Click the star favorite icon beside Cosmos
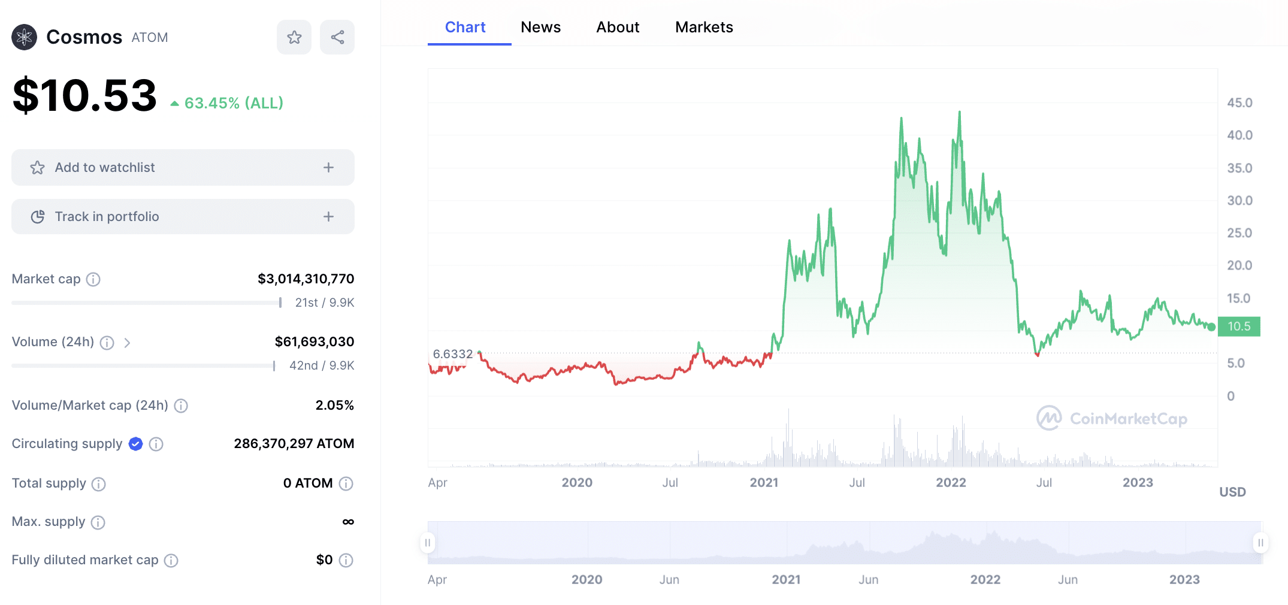The width and height of the screenshot is (1288, 605). point(294,37)
